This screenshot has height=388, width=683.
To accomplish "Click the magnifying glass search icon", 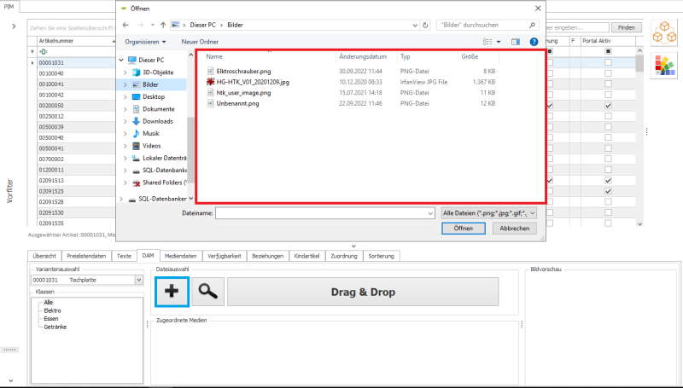I will [207, 292].
